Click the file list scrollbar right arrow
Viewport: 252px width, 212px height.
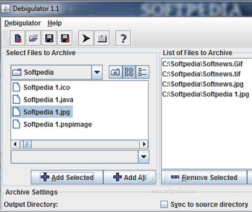[x=144, y=144]
